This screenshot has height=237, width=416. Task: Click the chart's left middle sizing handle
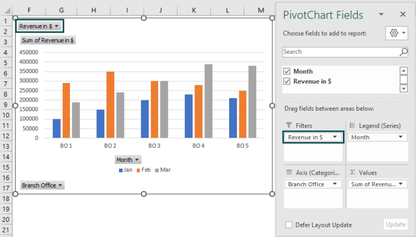pyautogui.click(x=15, y=106)
